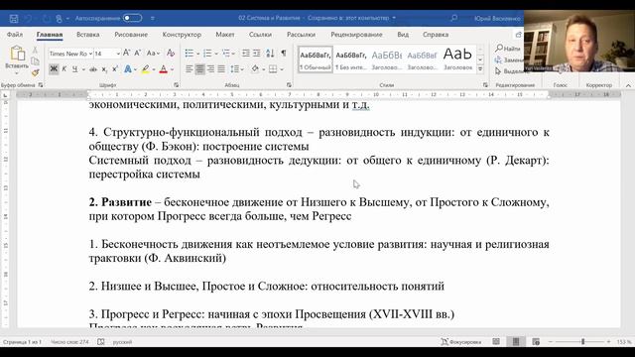Screen dimensions: 635x357
Task: Open the Рецензирование tab
Action: [x=356, y=35]
